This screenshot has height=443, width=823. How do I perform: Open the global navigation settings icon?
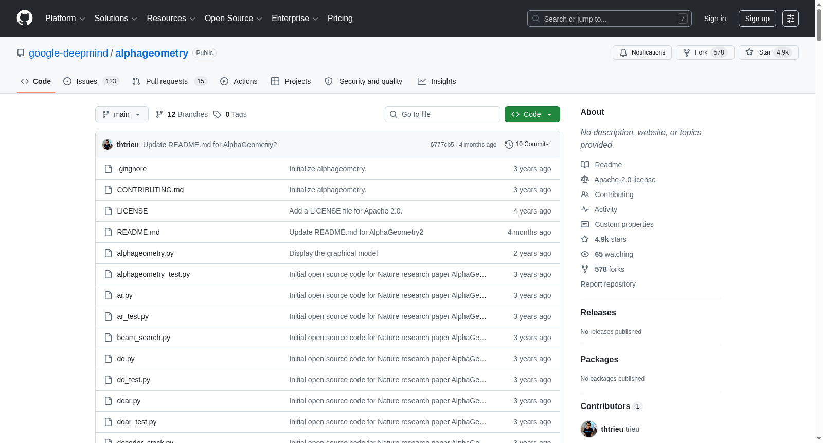791,19
